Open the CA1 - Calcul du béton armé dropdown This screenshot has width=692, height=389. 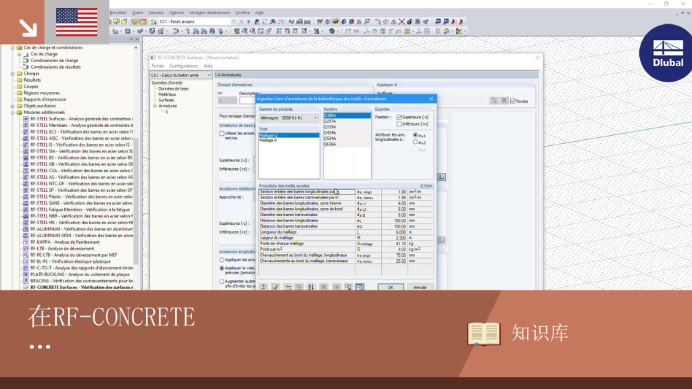(x=181, y=76)
